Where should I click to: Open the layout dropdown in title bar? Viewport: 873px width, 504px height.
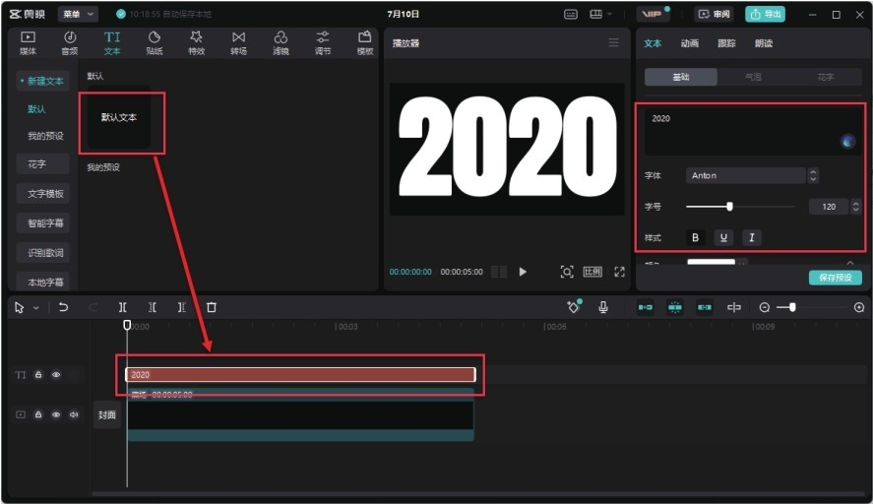point(600,15)
